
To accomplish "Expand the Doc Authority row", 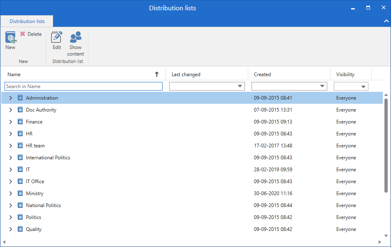I will pos(10,110).
